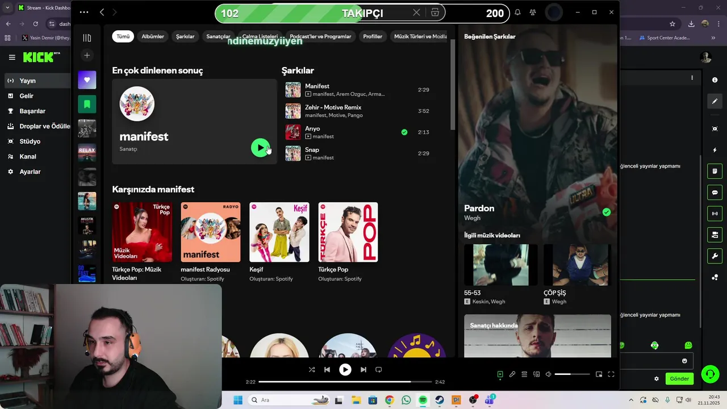Open Kick chat settings gear
727x409 pixels.
[x=657, y=379]
